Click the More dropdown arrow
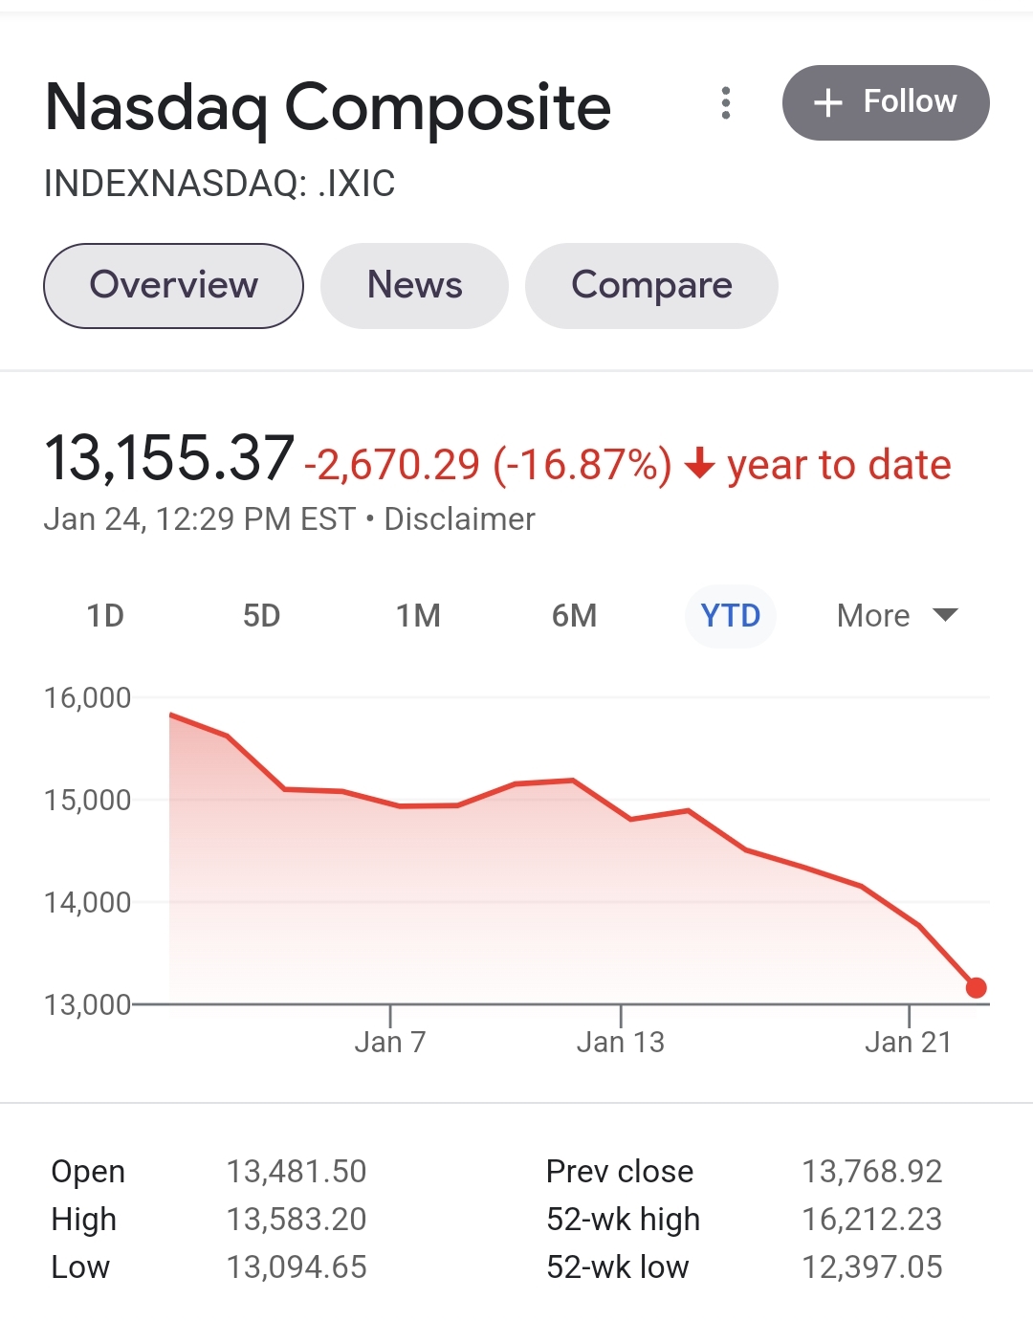Viewport: 1033px width, 1321px height. pyautogui.click(x=945, y=615)
